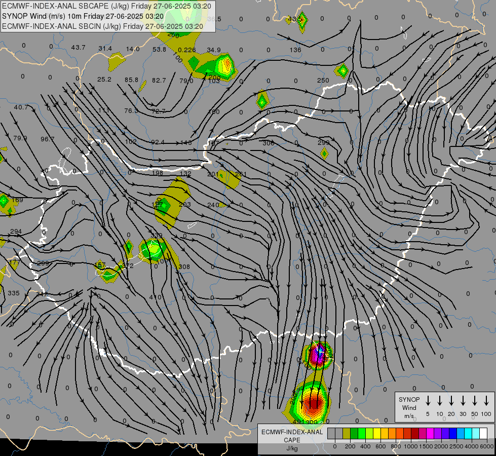Click the map value 40.7
The height and width of the screenshot is (456, 496).
point(21,107)
